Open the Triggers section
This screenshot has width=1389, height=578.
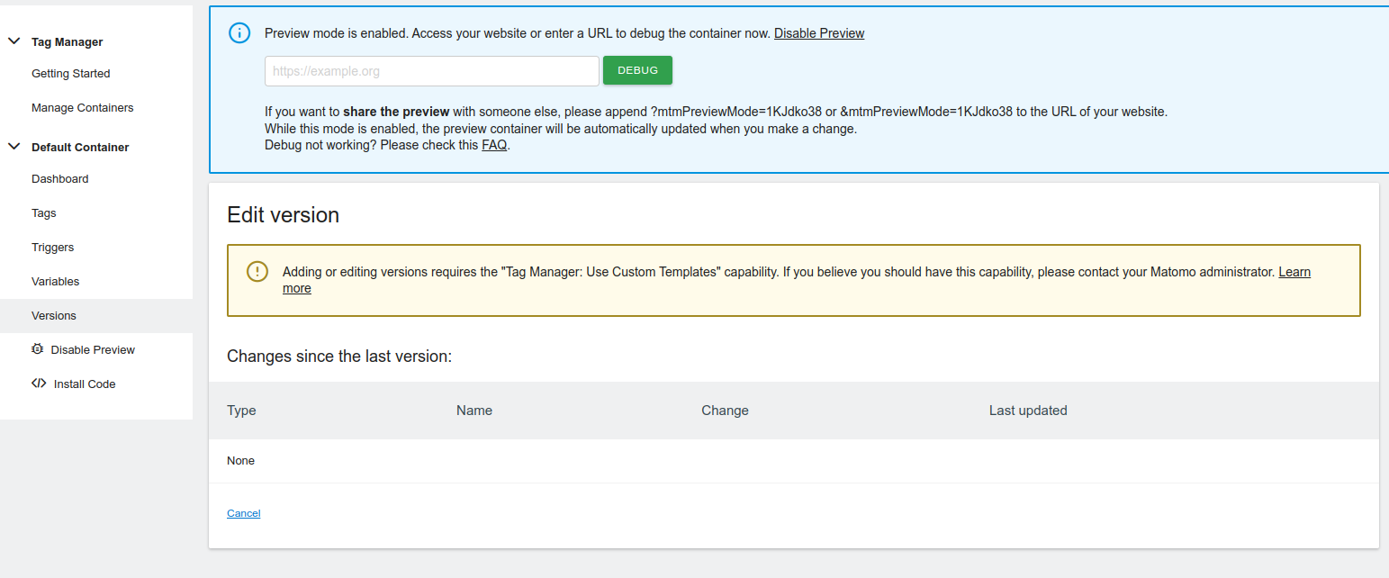[x=52, y=248]
